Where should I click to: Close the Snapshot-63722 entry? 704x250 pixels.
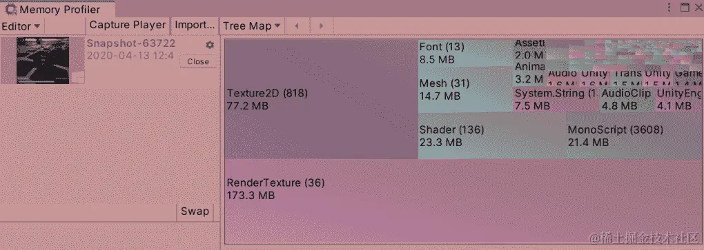tap(198, 61)
